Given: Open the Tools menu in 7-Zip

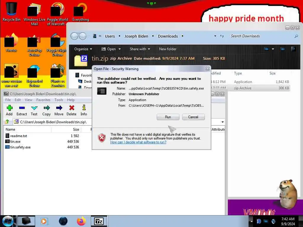Looking at the screenshot, I should 59,100.
